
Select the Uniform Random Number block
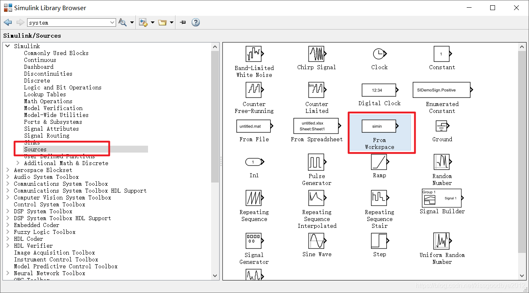click(442, 241)
